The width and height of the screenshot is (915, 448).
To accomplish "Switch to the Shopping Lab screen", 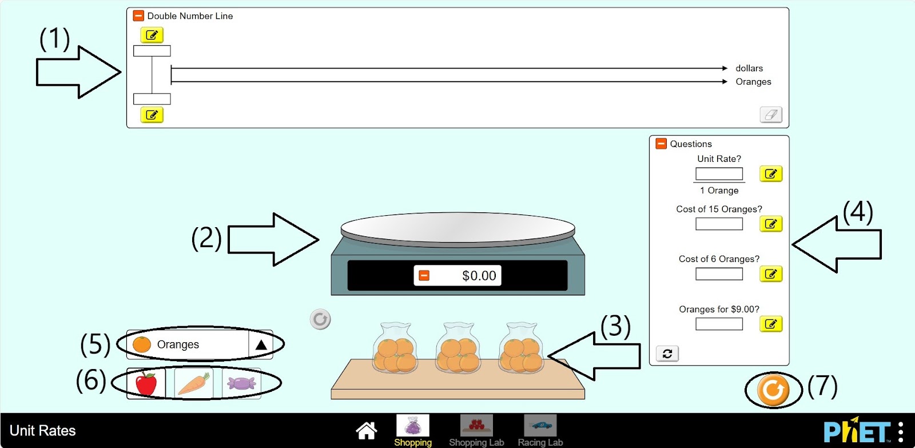I will [x=476, y=430].
